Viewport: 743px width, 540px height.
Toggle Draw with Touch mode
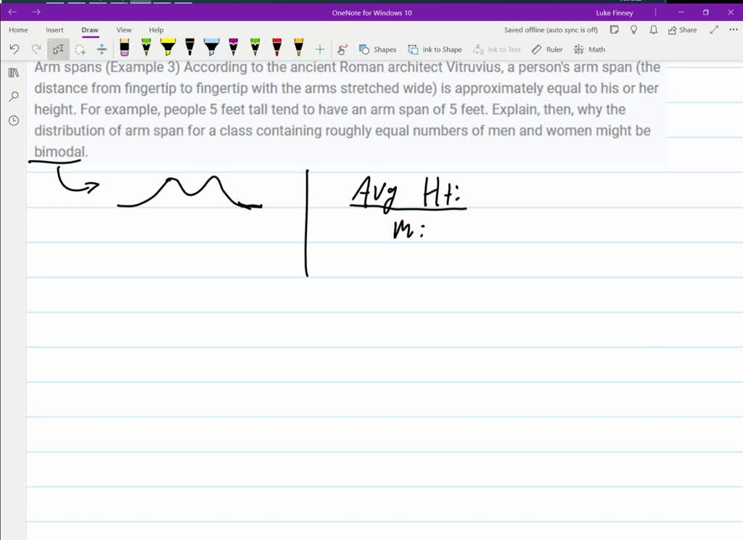pyautogui.click(x=342, y=49)
